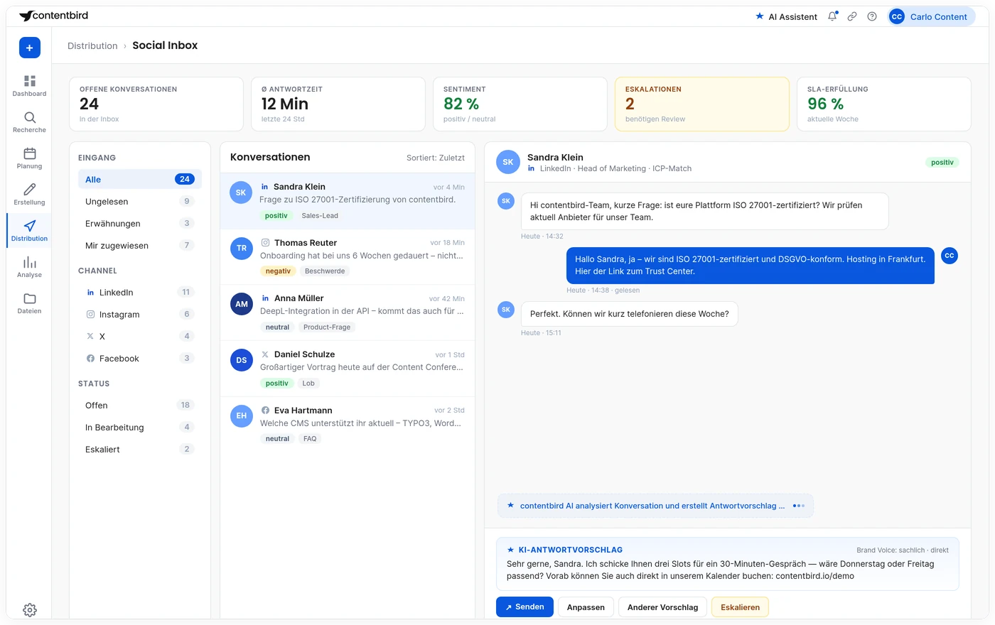Click the Beschwerde tag
Screen dimensions: 995x625
(325, 271)
